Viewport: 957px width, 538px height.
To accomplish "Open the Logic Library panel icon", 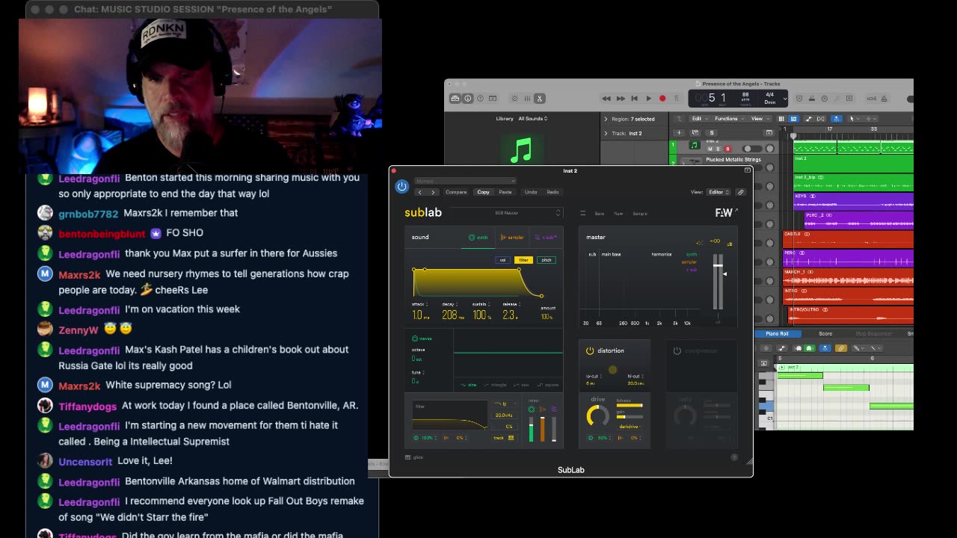I will [455, 98].
